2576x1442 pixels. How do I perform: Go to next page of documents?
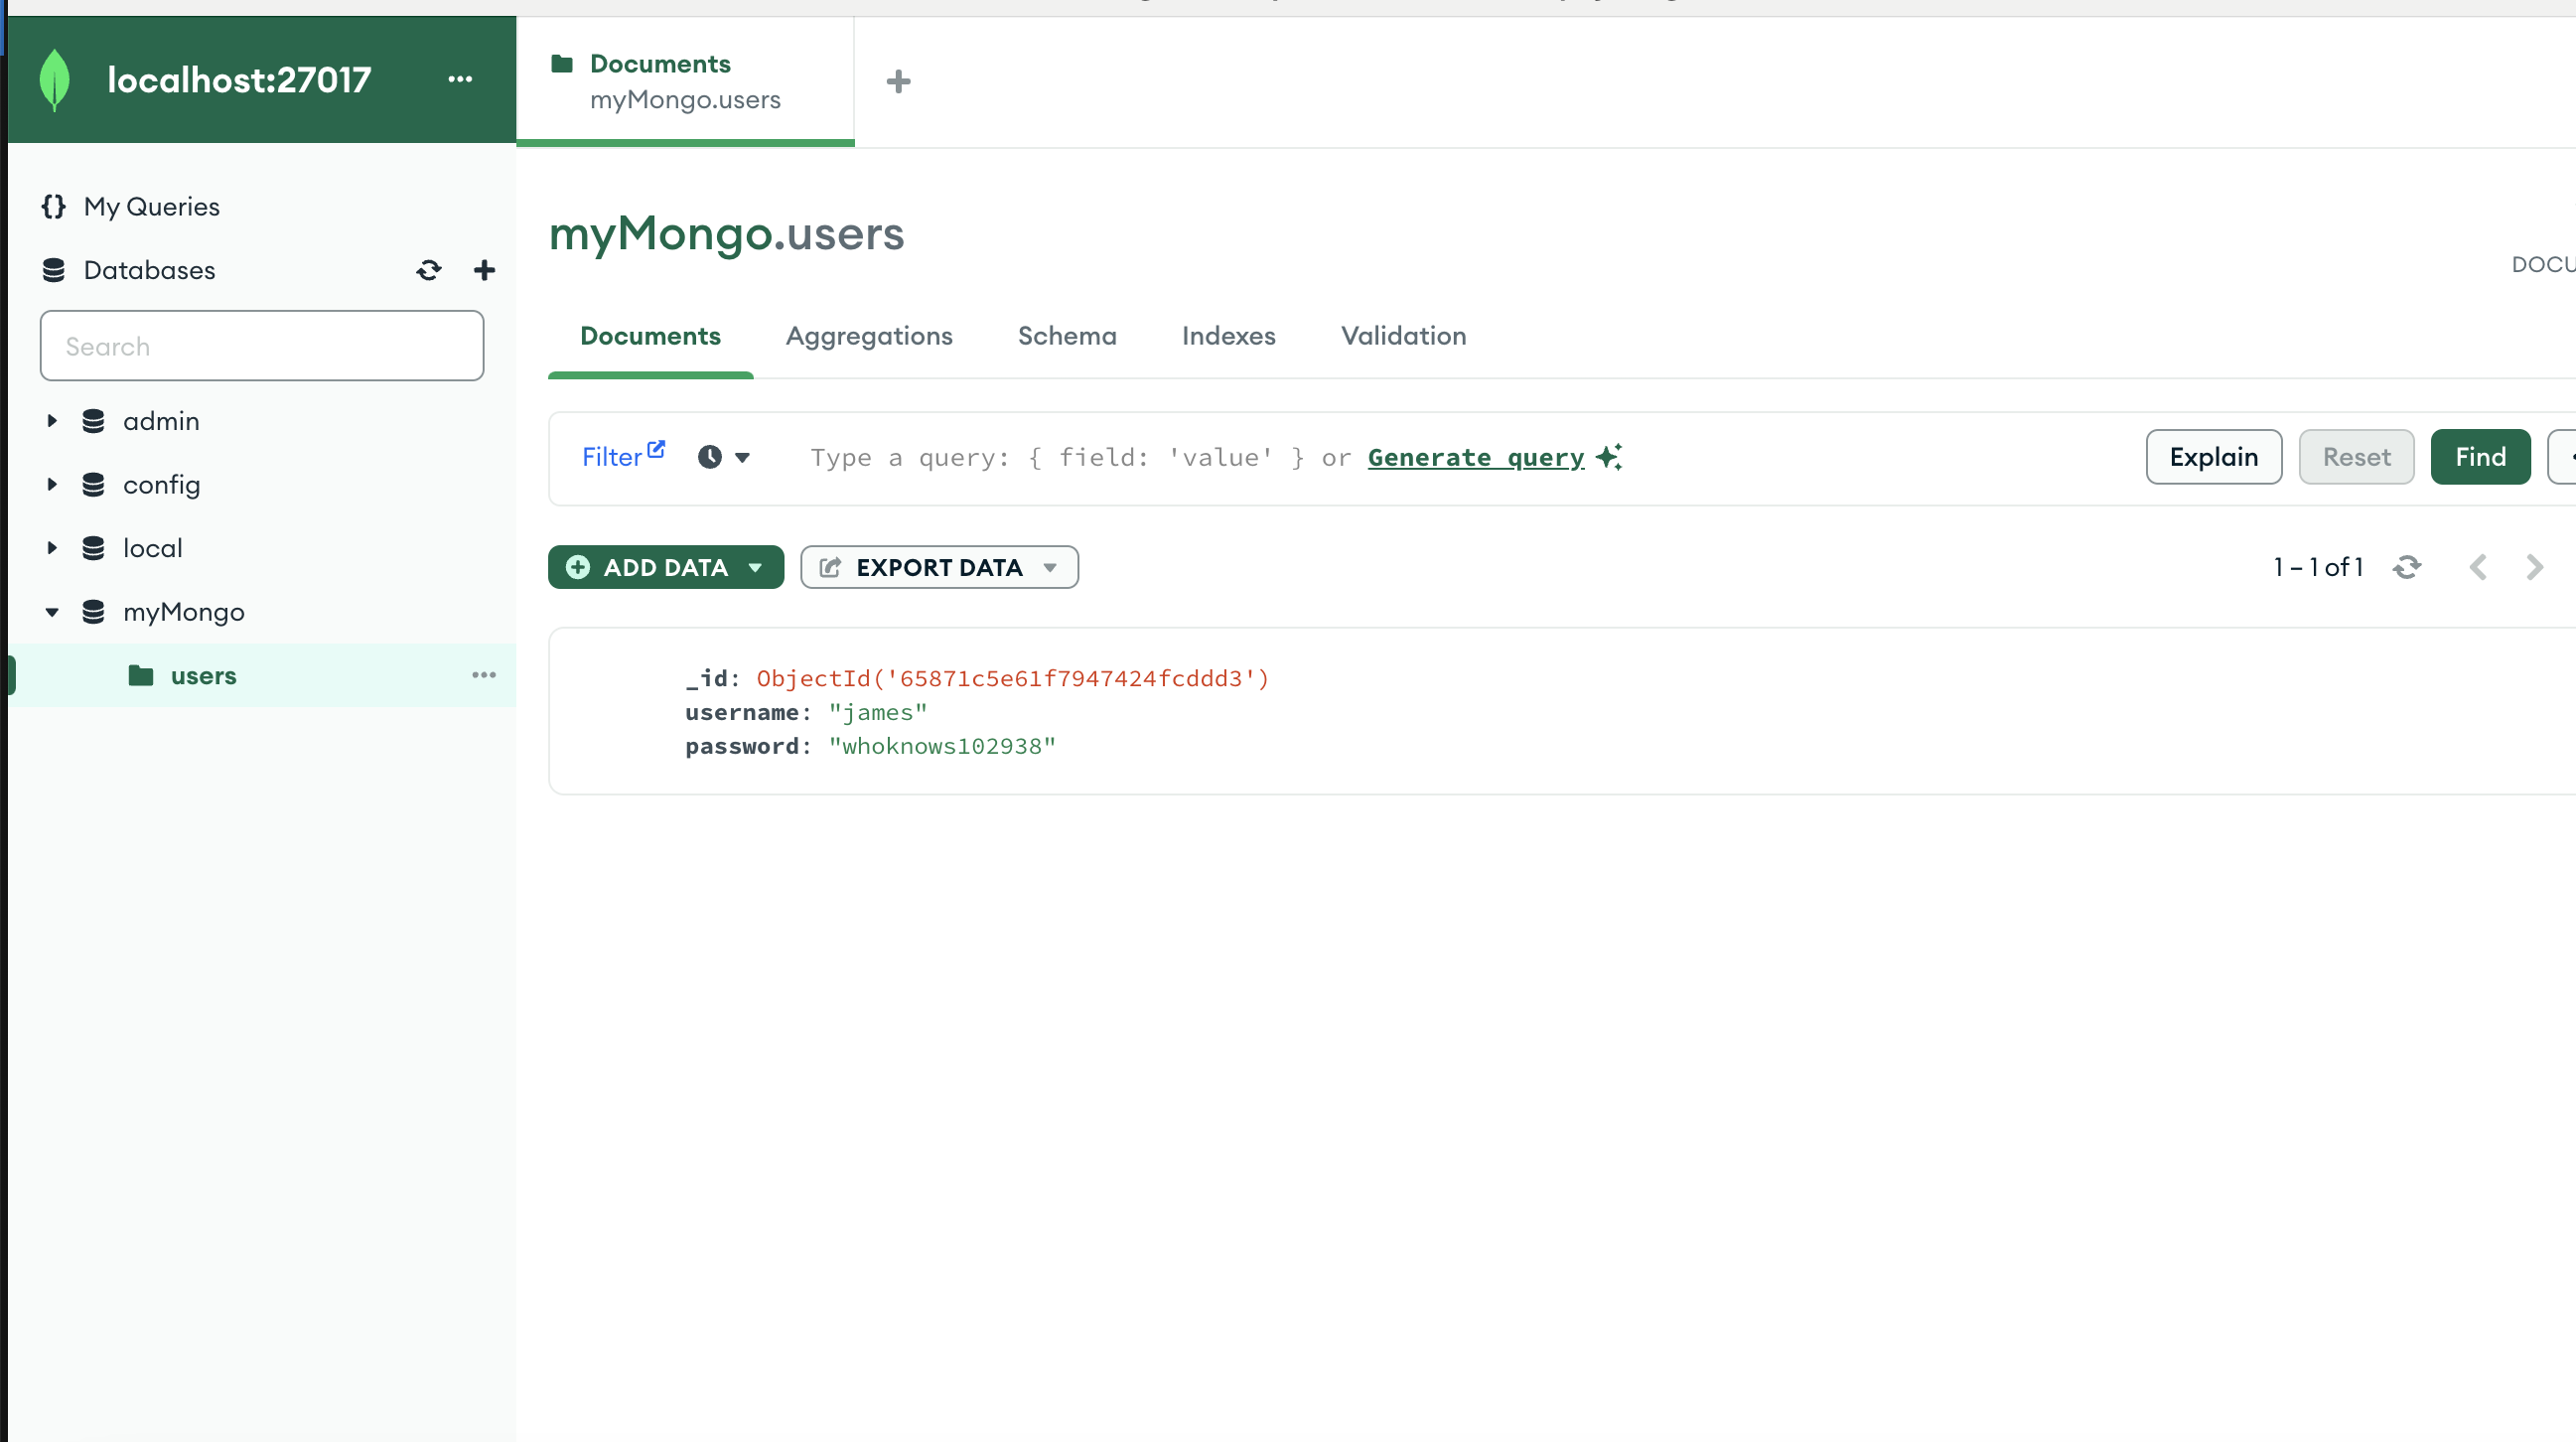(2534, 568)
